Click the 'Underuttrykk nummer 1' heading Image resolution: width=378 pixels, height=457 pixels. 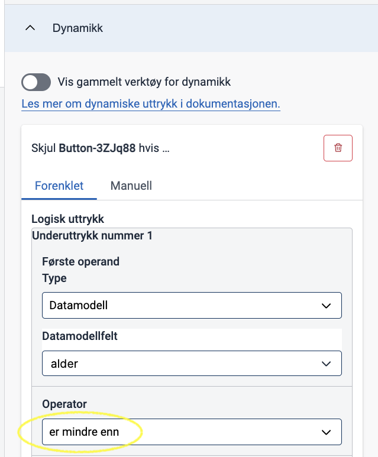(x=92, y=235)
